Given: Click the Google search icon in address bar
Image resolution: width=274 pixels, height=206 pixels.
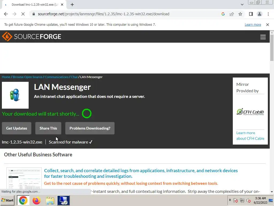Looking at the screenshot, I should click(223, 14).
